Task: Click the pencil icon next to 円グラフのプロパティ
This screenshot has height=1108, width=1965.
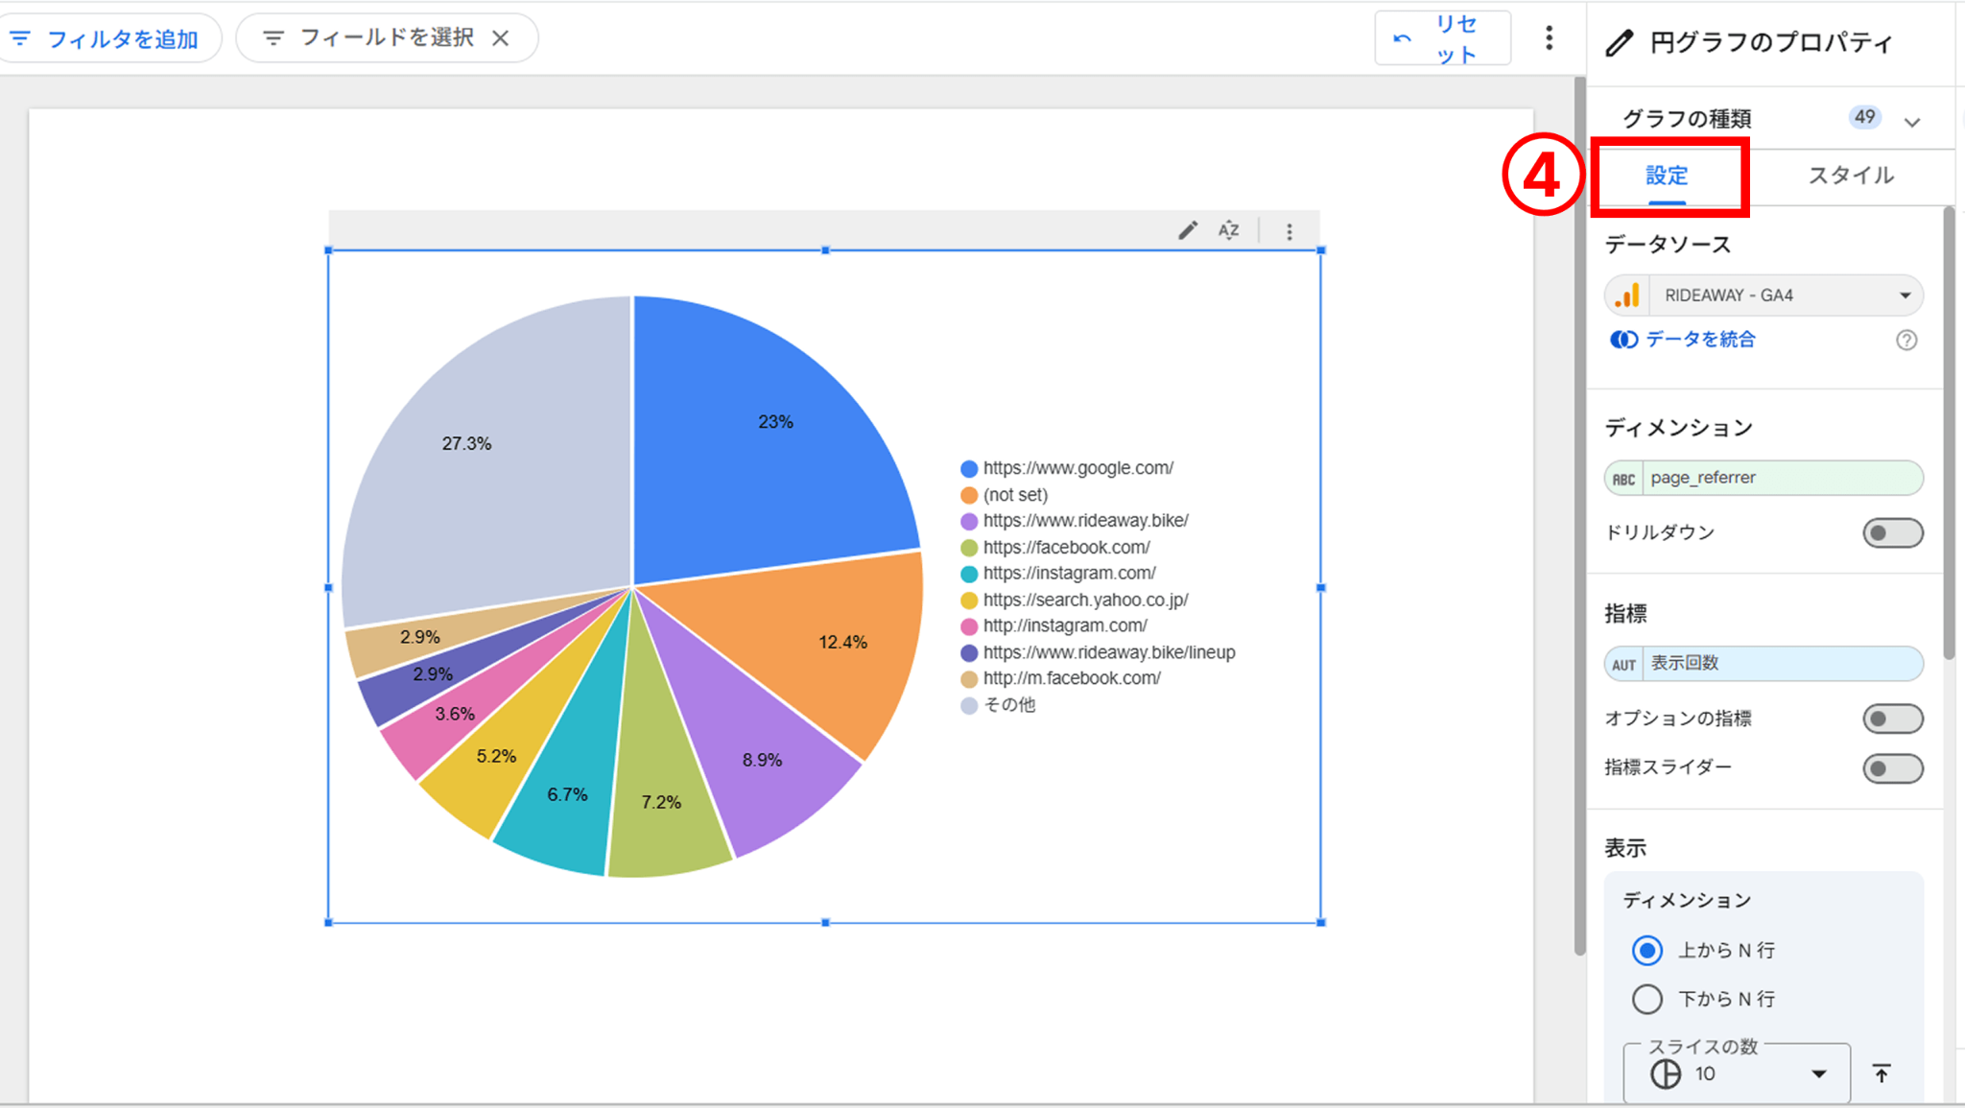Action: pos(1620,43)
